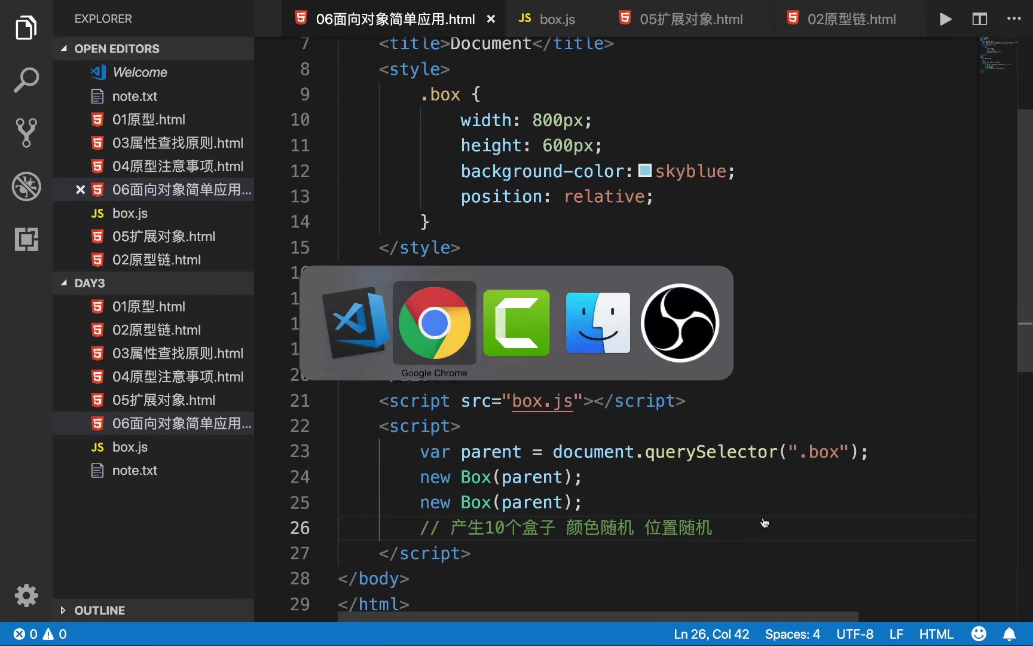Viewport: 1033px width, 646px height.
Task: Click the warnings count icon in the status bar
Action: pyautogui.click(x=54, y=634)
